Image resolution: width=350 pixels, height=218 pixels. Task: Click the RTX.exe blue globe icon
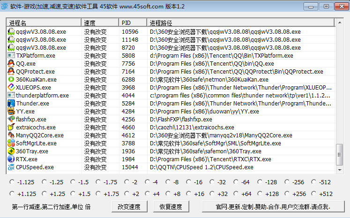tap(11, 159)
